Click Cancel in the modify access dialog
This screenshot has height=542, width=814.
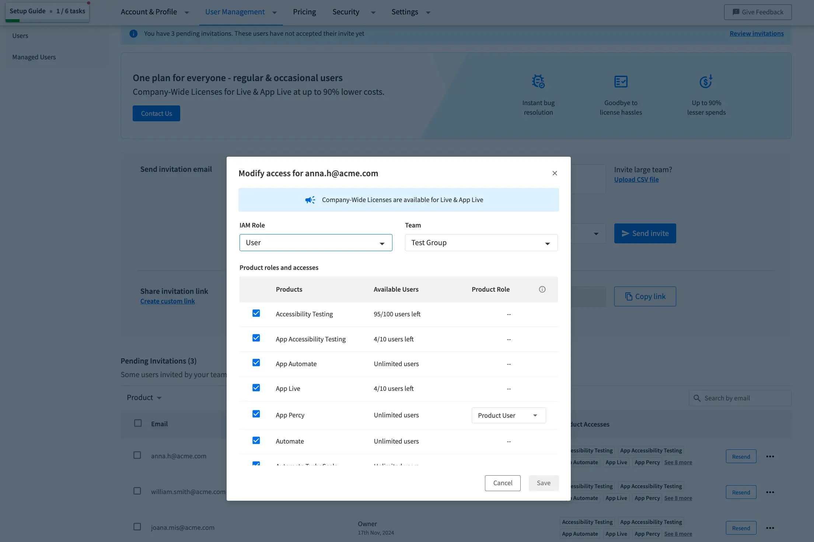tap(502, 483)
